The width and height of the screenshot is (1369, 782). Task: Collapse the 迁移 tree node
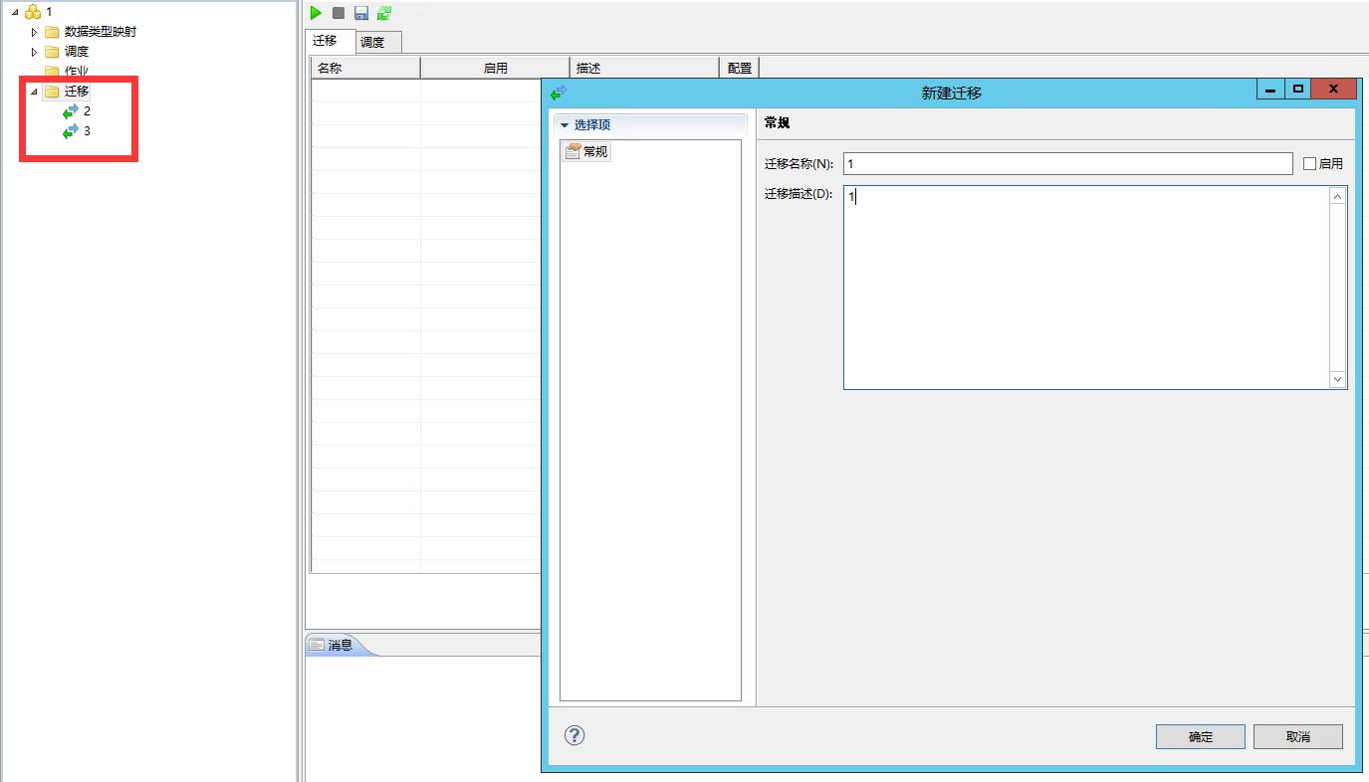click(34, 92)
